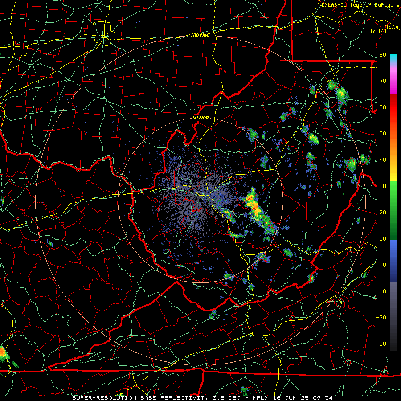Click the '[dBZ]' unit label above the color scale
Screen dimensions: 401x401
point(378,31)
